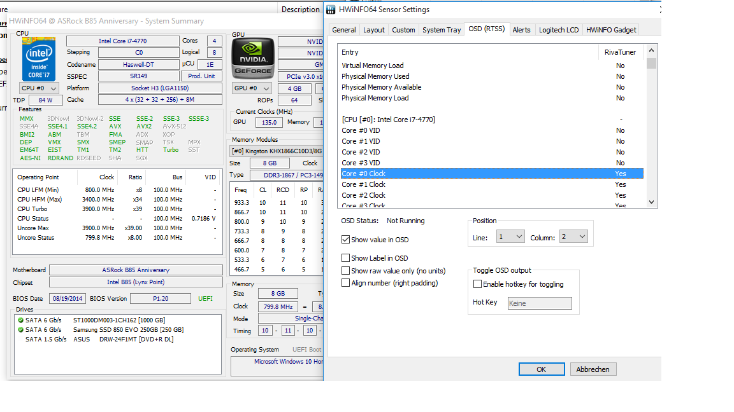Viewport: 734px width, 412px height.
Task: Click the BIOS Date 08/19/2014 field
Action: click(68, 298)
